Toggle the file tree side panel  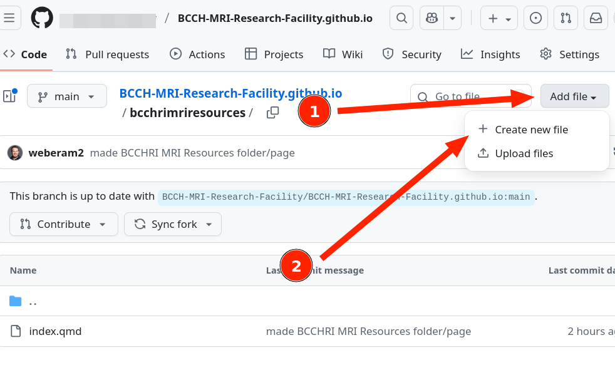(9, 96)
